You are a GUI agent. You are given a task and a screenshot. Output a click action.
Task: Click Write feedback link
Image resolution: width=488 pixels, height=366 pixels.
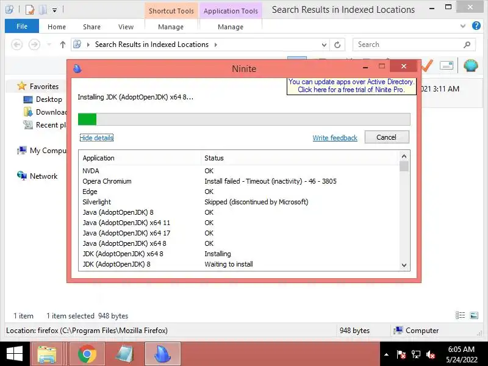[335, 138]
